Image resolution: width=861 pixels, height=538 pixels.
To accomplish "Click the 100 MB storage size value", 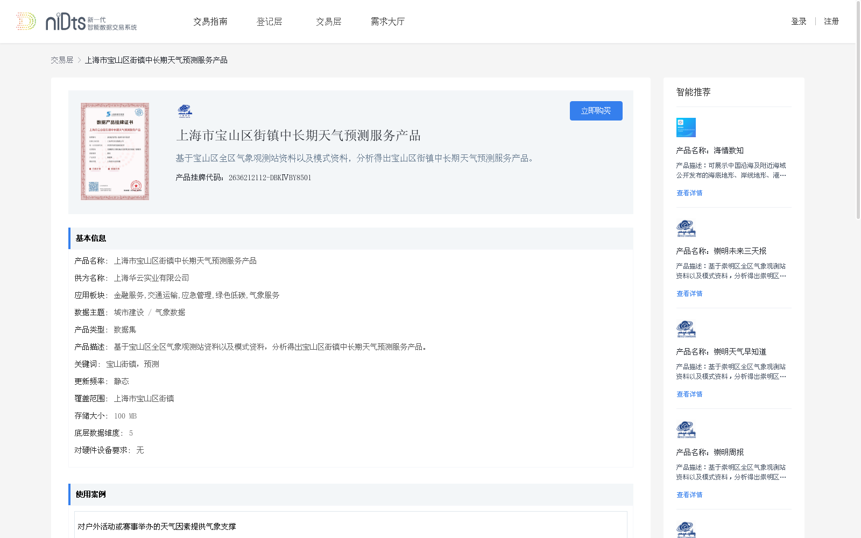I will (x=125, y=416).
